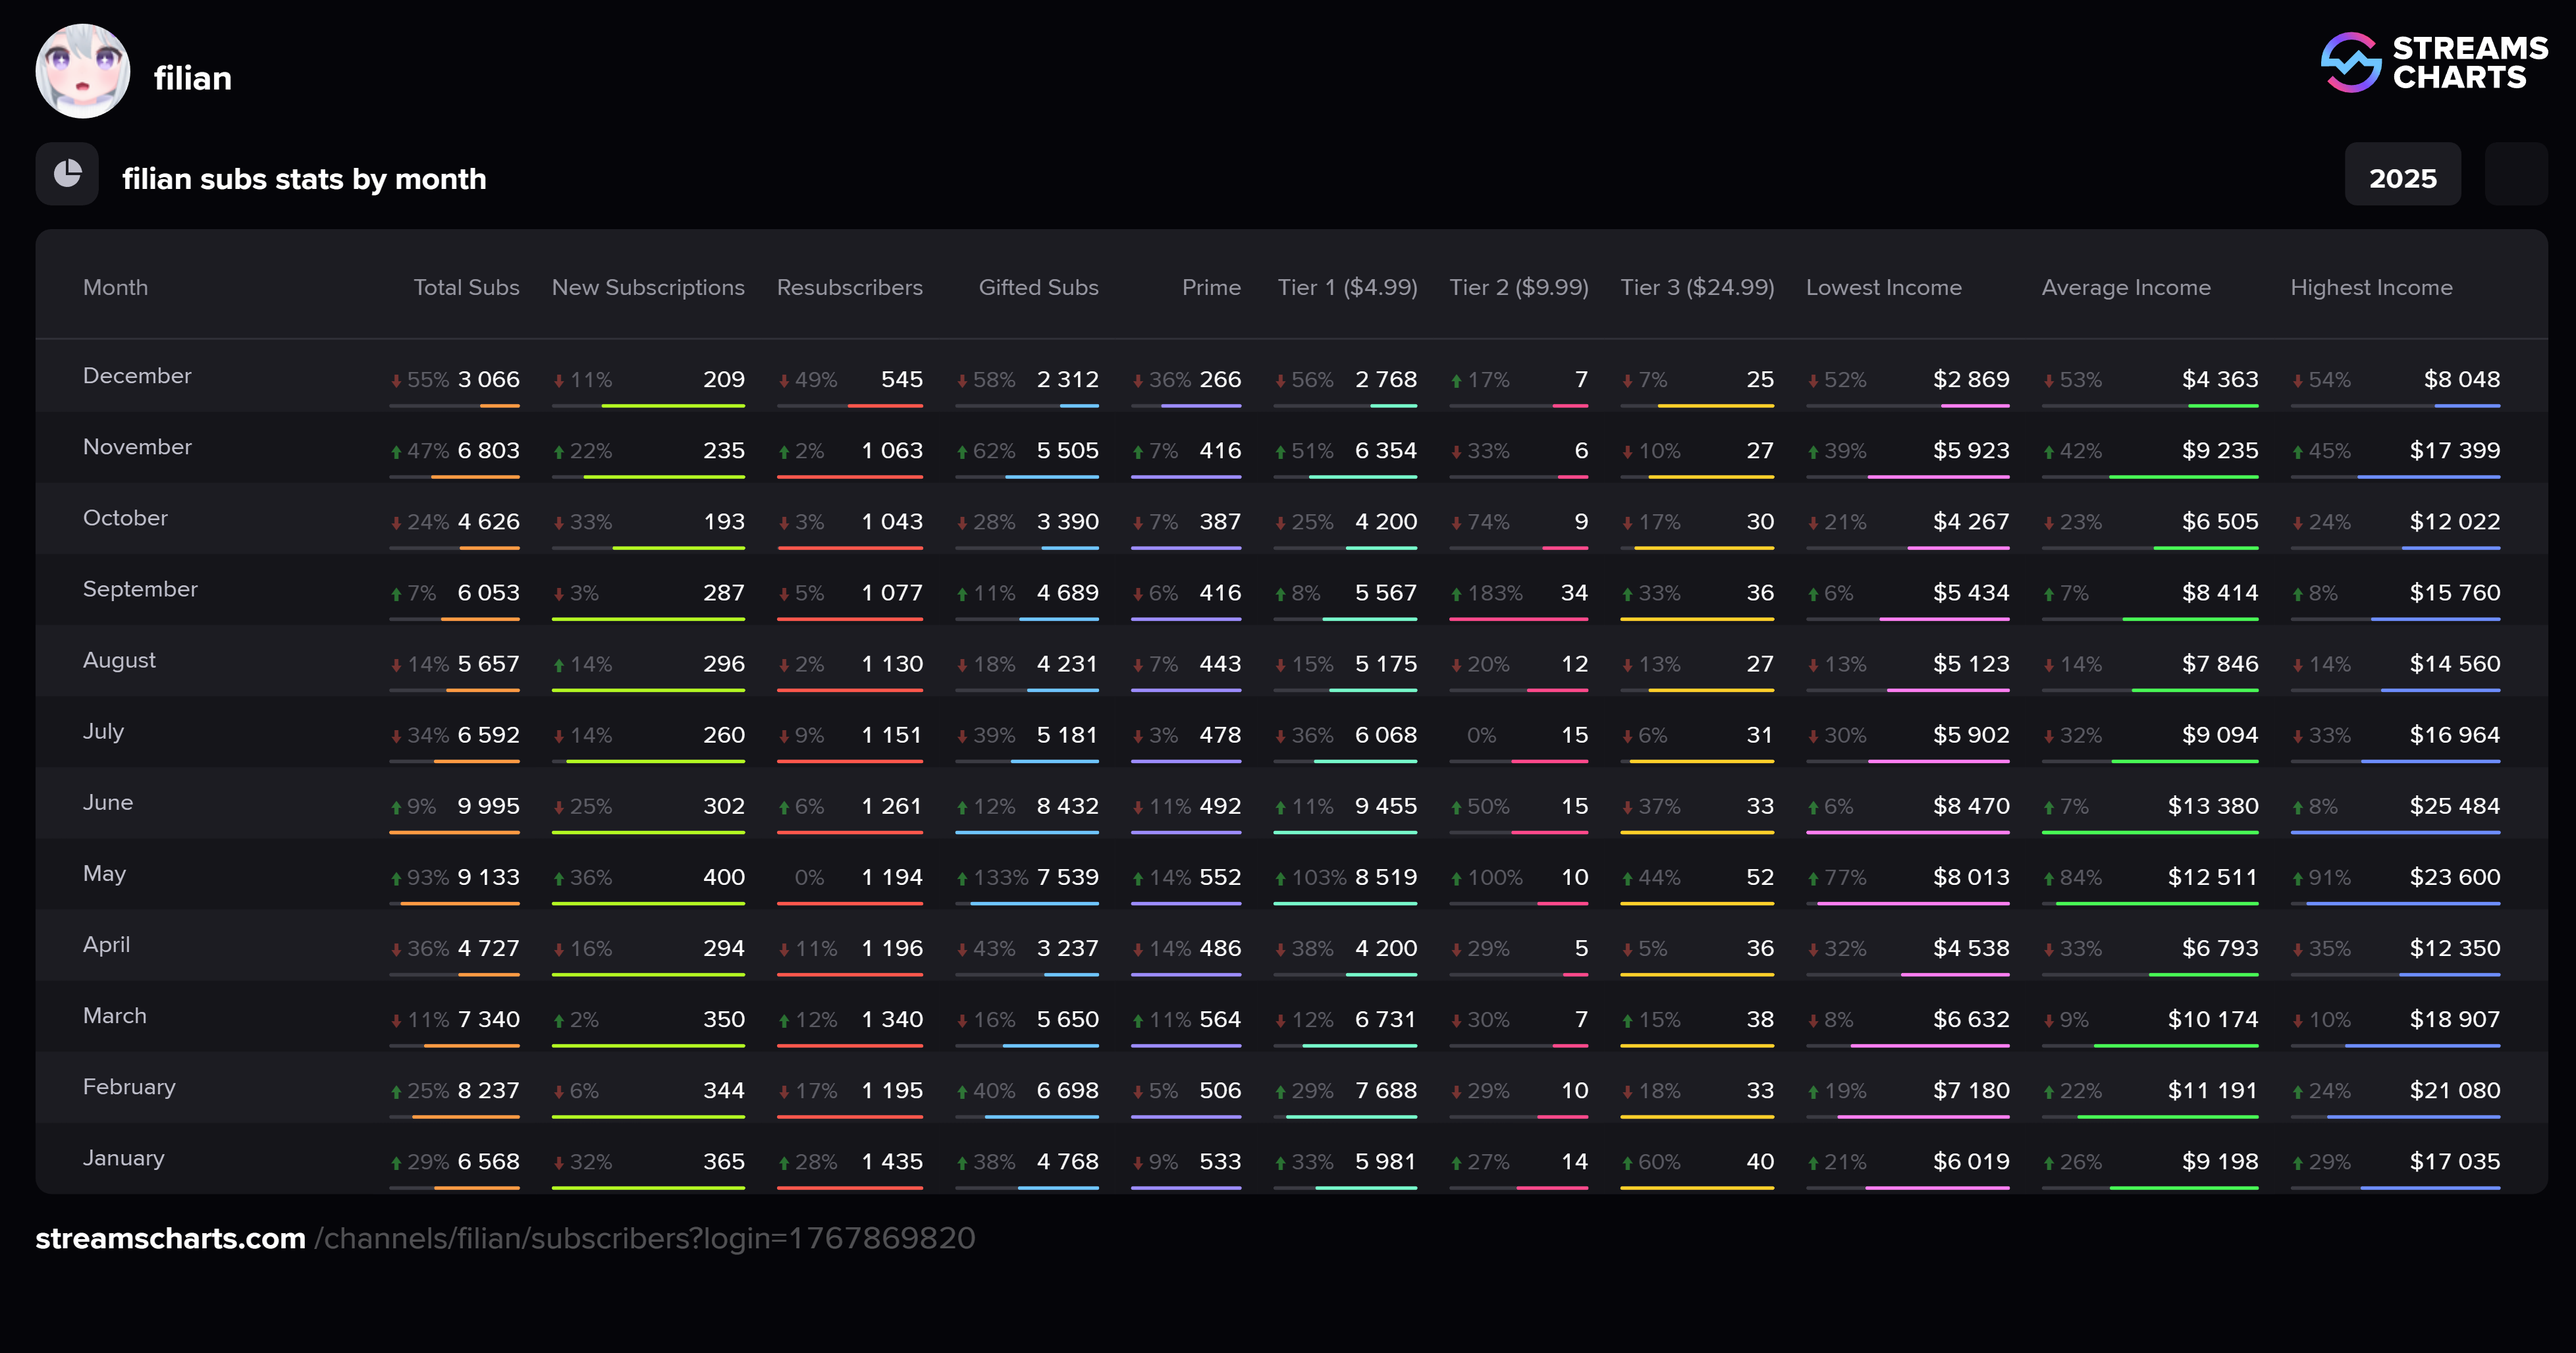
Task: Click the filian channel name
Action: point(192,78)
